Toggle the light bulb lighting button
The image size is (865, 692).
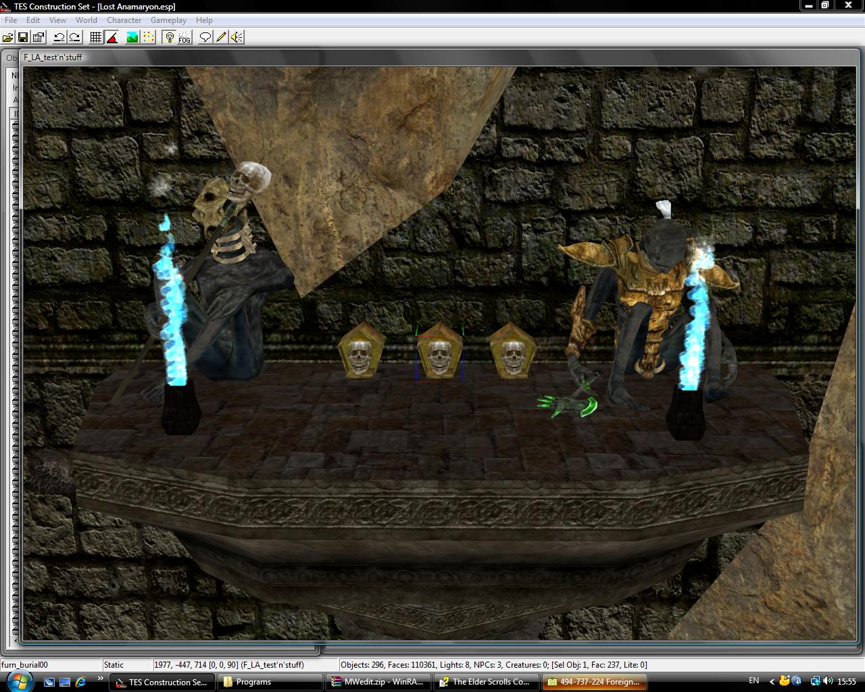click(x=169, y=38)
